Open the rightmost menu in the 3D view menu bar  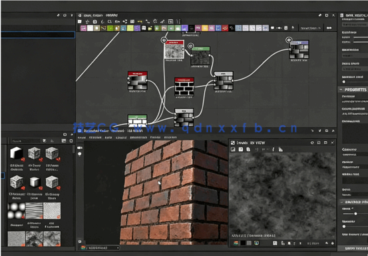[170, 137]
